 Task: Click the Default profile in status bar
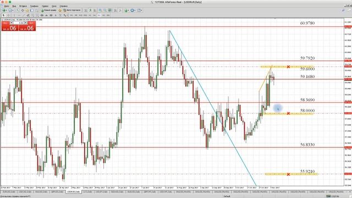click(x=227, y=196)
